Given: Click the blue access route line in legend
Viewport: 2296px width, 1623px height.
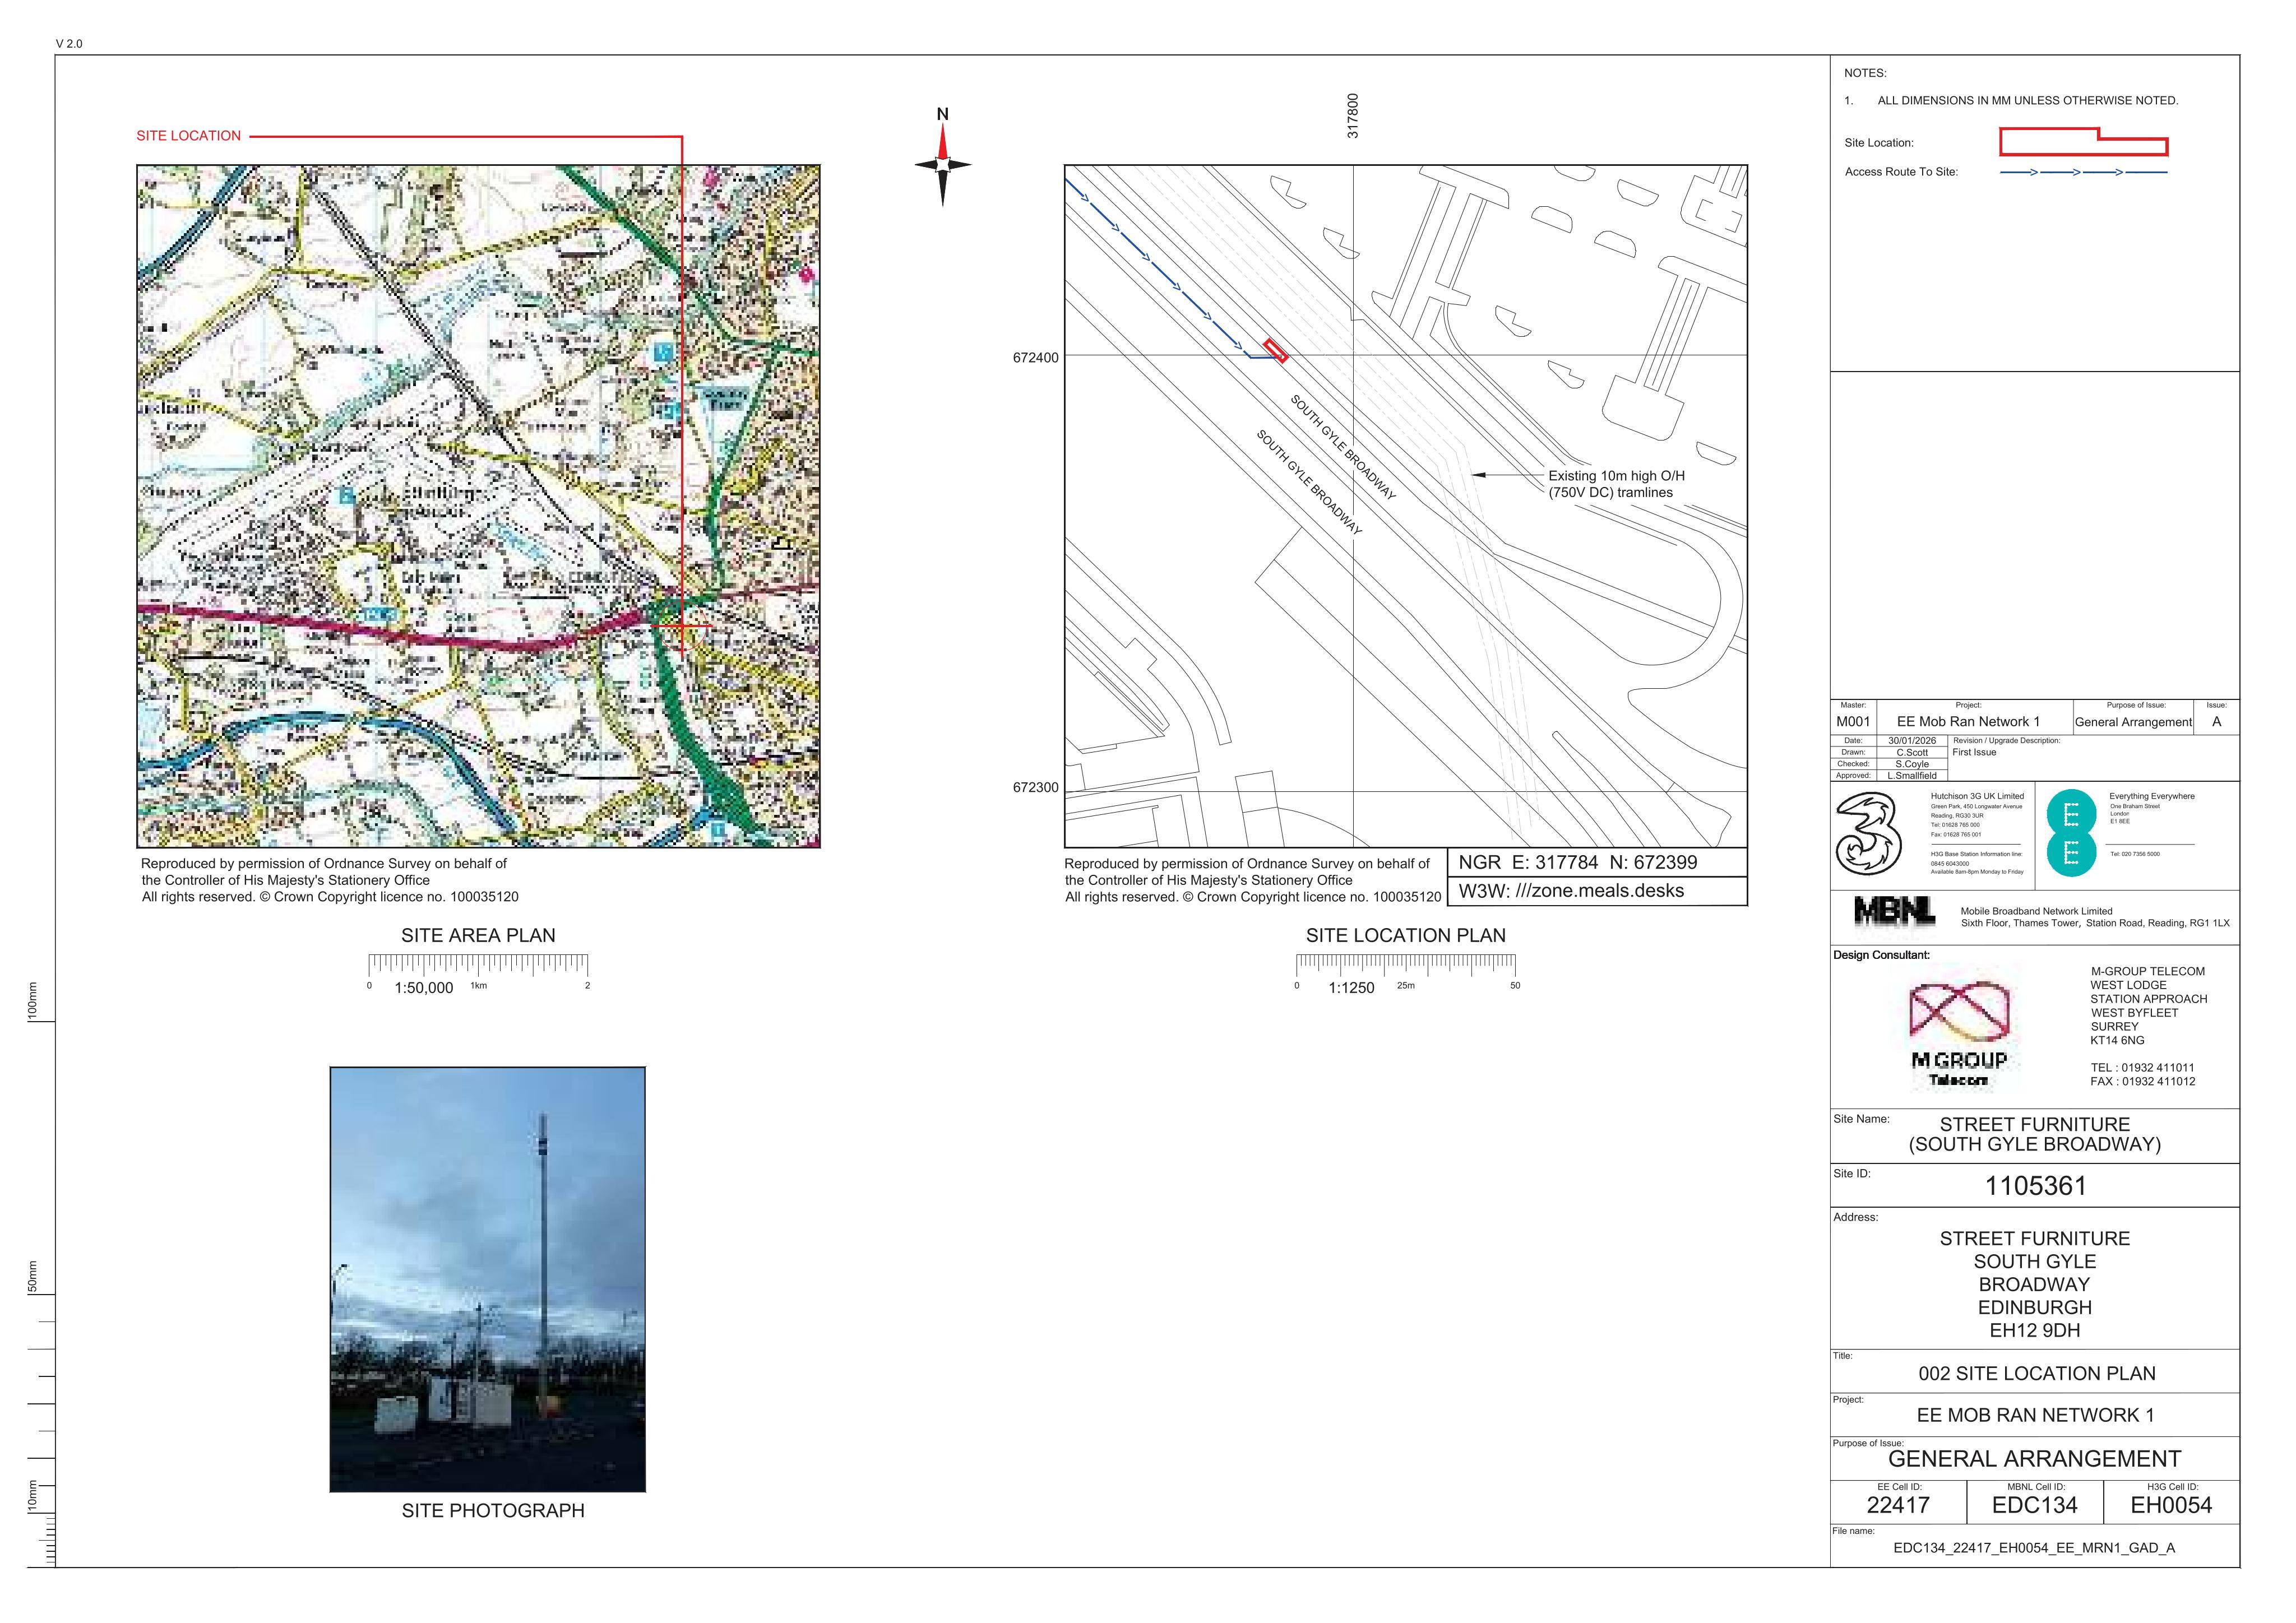Looking at the screenshot, I should [2083, 173].
